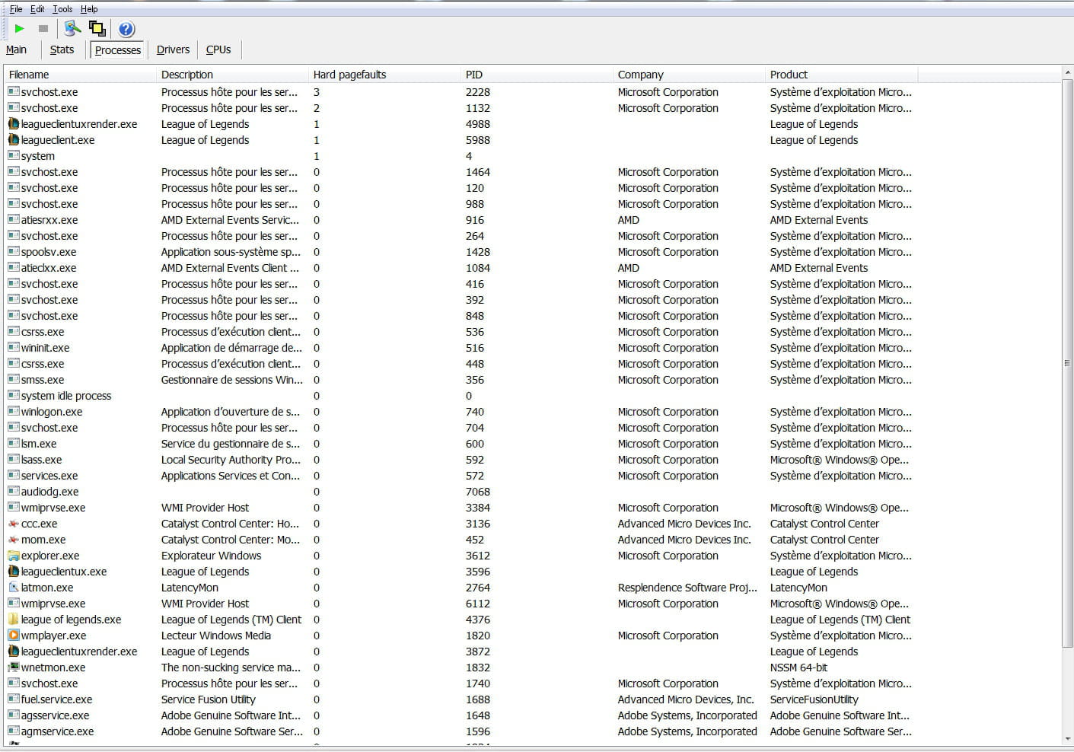Screen dimensions: 1074x752
Task: Click the leagueclient.exe League icon
Action: (14, 140)
